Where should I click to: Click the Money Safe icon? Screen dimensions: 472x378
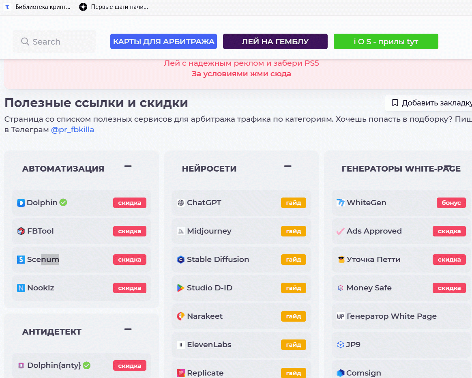coord(341,288)
